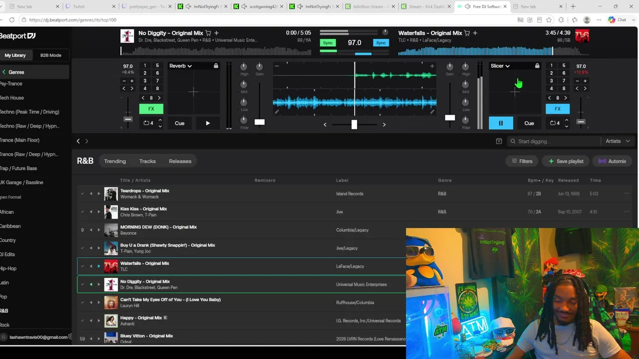The image size is (639, 359).
Task: Add Waterfalls to the shopping cart
Action: coord(467,33)
